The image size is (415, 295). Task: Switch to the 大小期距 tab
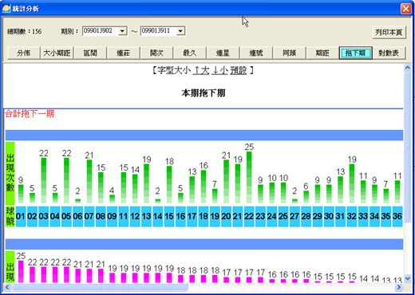click(57, 53)
